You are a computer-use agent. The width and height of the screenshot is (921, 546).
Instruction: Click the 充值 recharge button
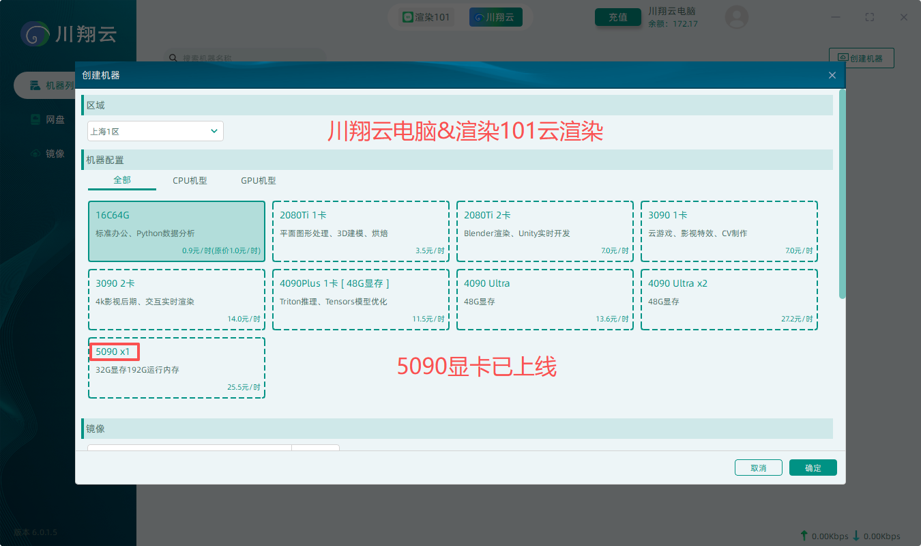pos(618,17)
